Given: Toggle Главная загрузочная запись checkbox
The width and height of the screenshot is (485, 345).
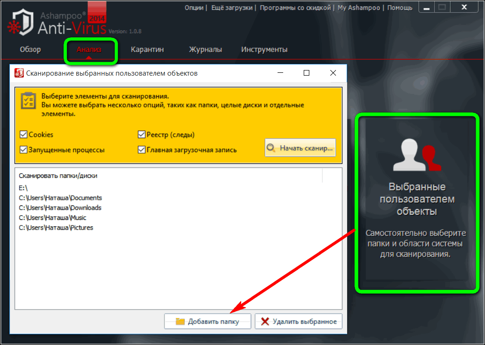Looking at the screenshot, I should click(x=142, y=150).
